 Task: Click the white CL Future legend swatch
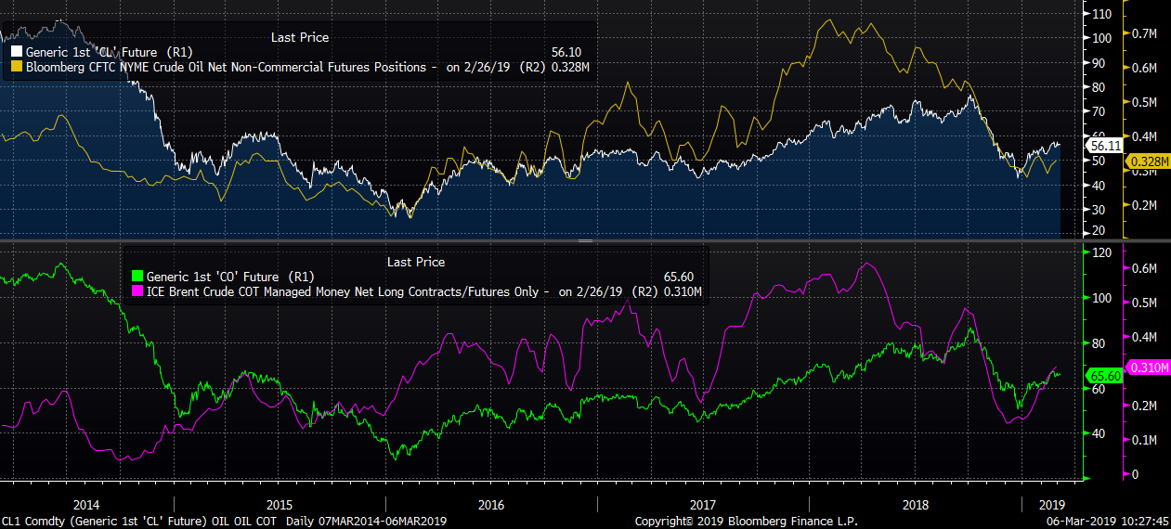click(x=17, y=53)
